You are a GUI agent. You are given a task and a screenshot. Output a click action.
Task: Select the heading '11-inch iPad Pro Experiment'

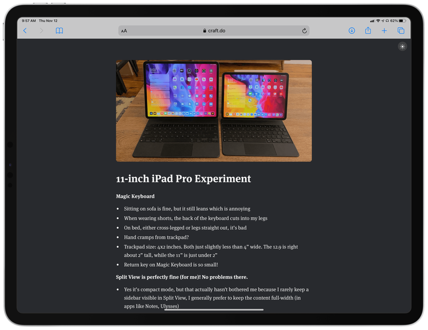pos(184,179)
